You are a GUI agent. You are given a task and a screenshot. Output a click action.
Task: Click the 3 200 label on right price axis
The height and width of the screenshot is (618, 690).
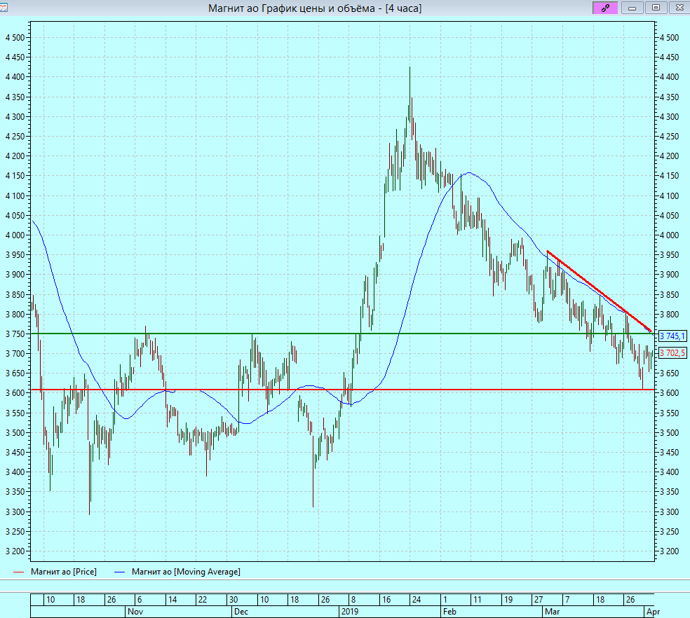(670, 551)
